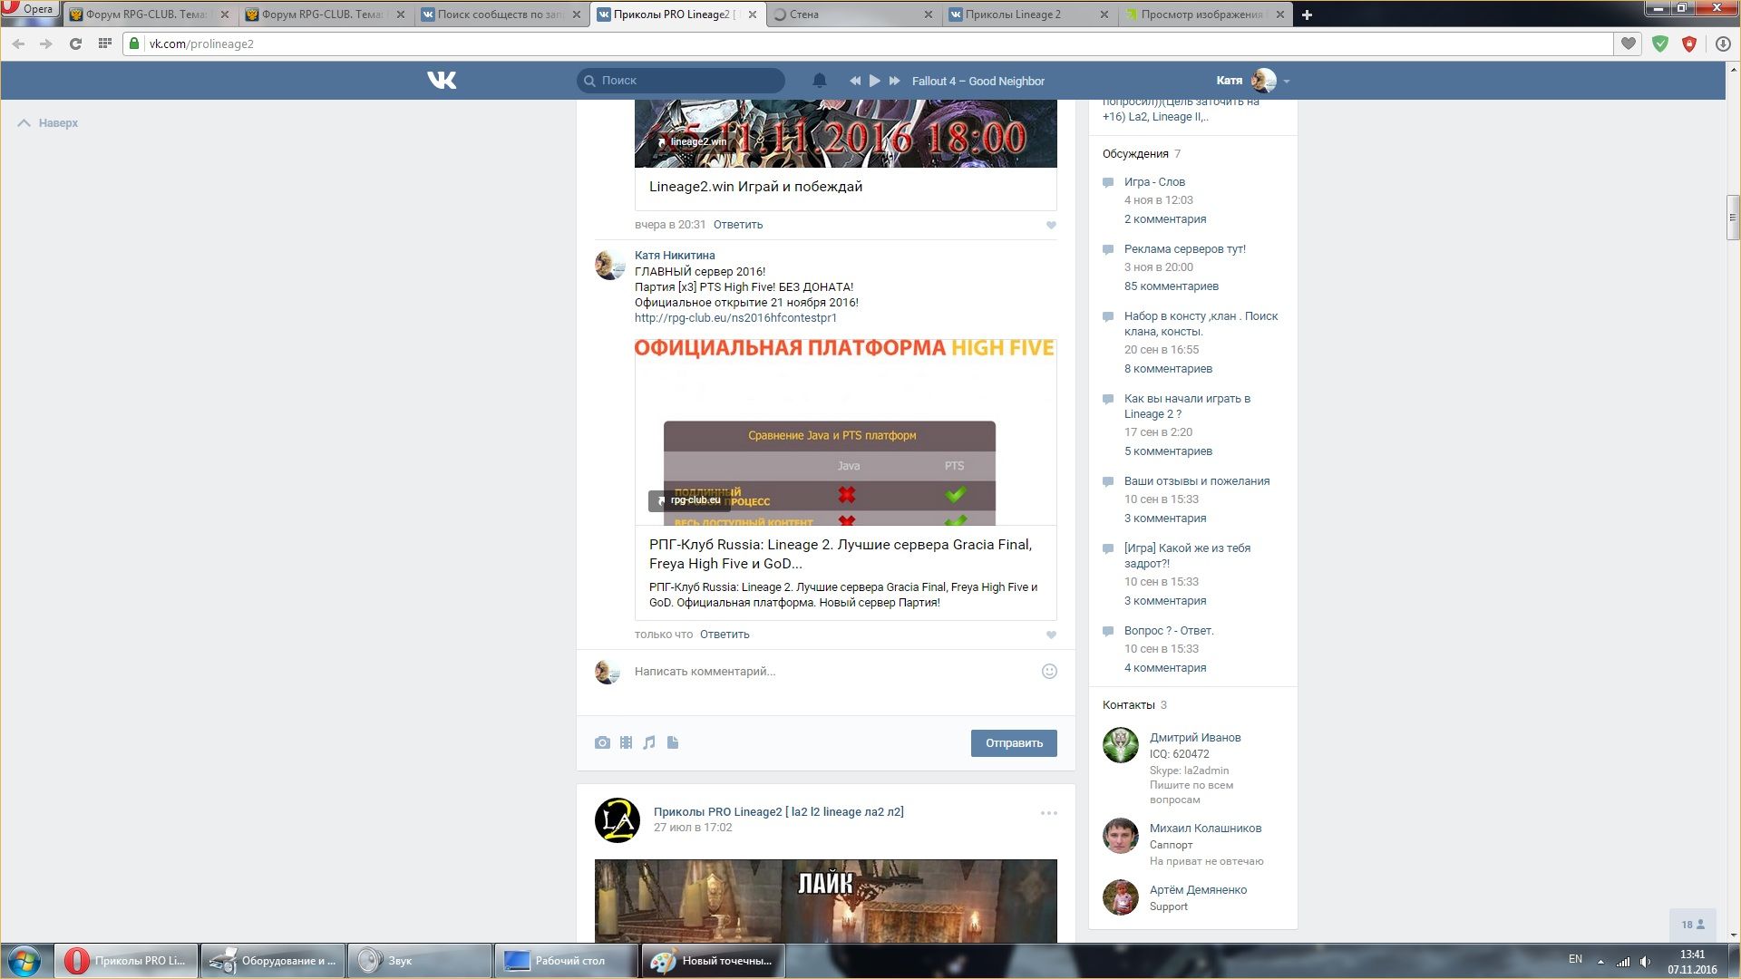The width and height of the screenshot is (1741, 979).
Task: Skip to previous track in VK player
Action: (x=854, y=81)
